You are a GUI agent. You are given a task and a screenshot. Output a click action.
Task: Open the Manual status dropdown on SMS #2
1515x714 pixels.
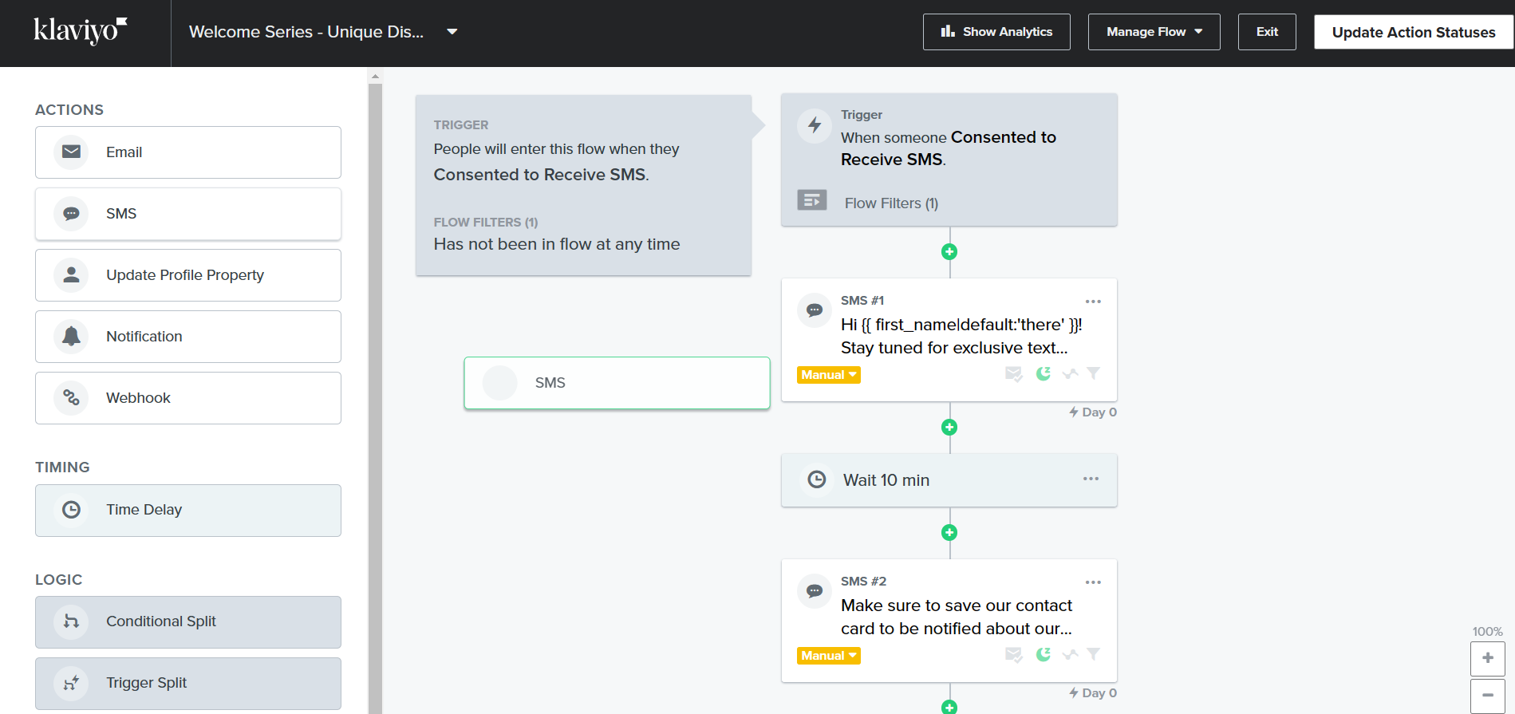[x=829, y=656]
